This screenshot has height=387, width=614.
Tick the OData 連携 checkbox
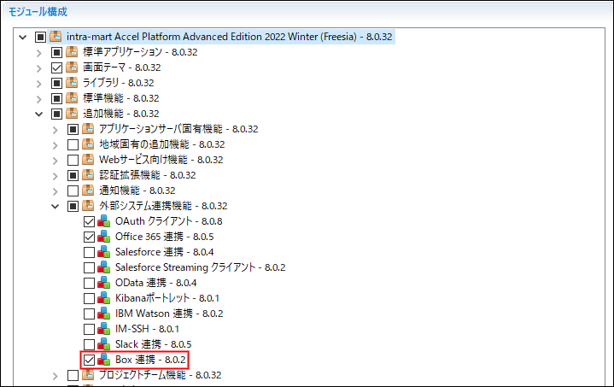click(89, 283)
